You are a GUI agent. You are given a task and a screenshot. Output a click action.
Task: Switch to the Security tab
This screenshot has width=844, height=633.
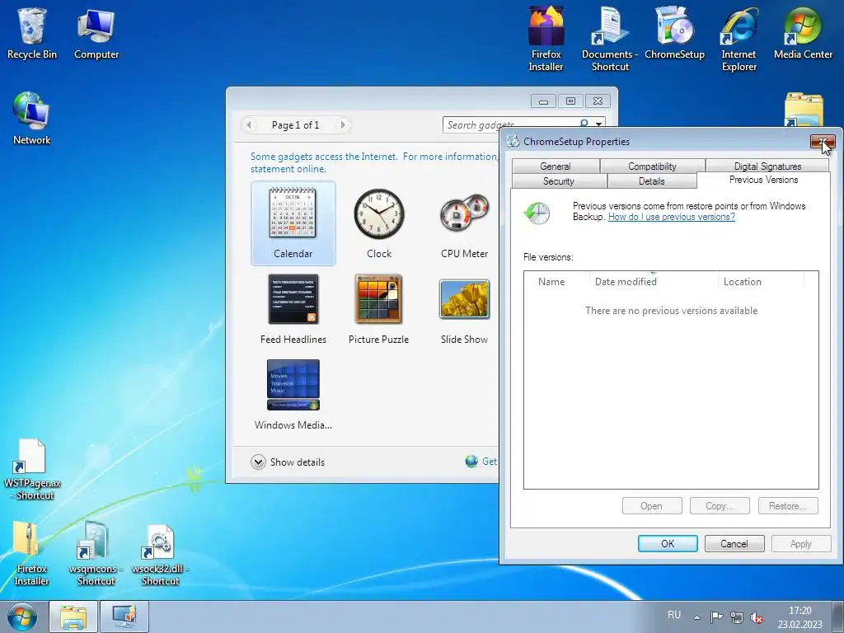[559, 181]
